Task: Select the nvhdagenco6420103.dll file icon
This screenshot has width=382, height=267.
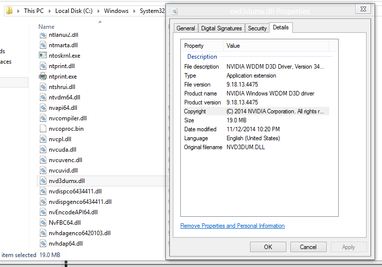Action: pyautogui.click(x=43, y=233)
